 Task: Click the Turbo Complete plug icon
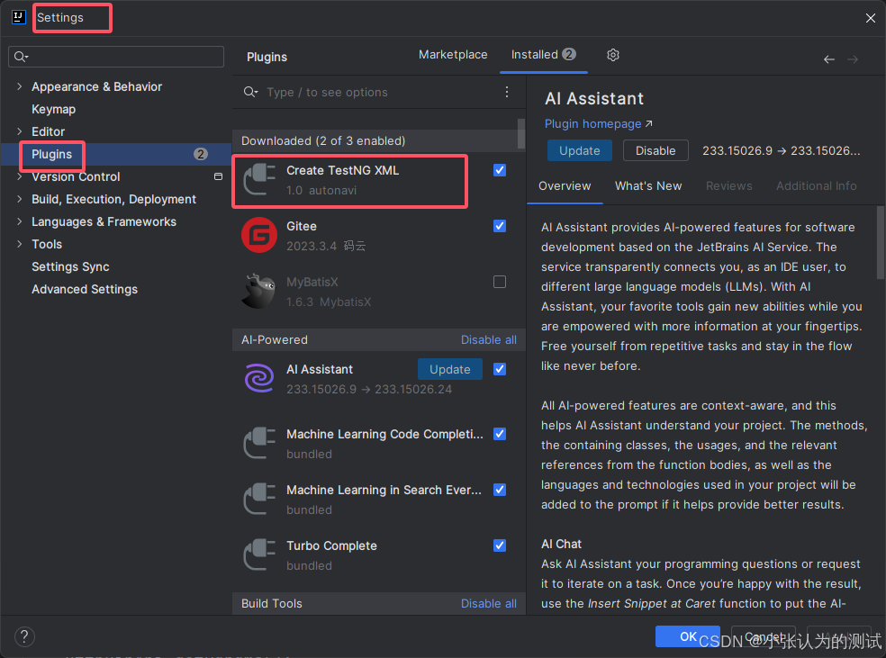pyautogui.click(x=259, y=554)
